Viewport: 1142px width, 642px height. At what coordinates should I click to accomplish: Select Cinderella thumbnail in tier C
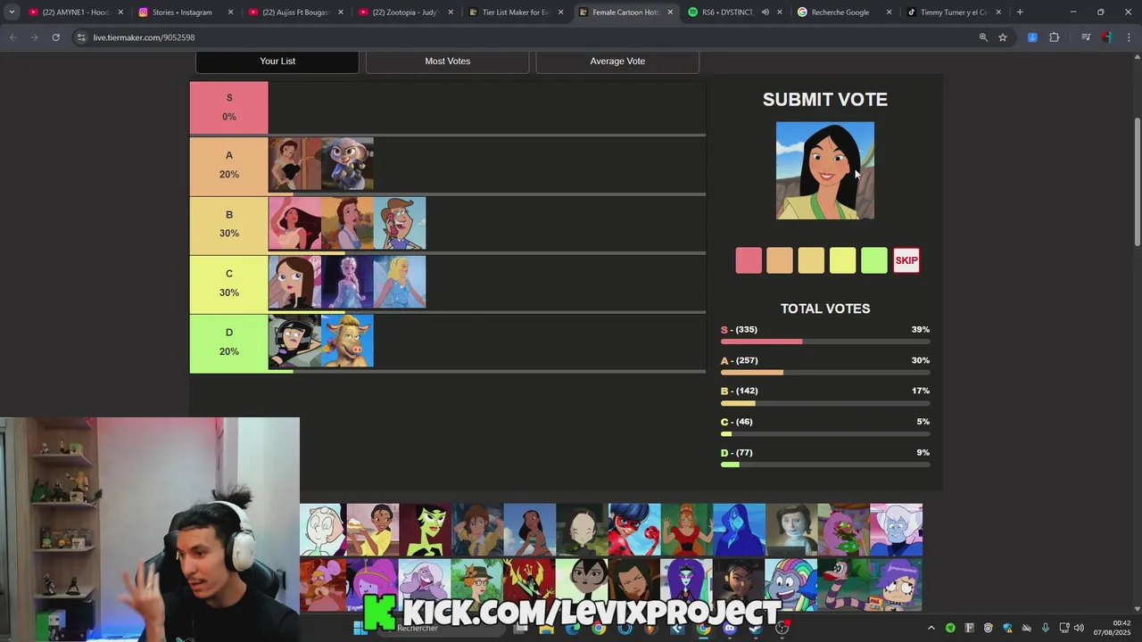tap(400, 283)
